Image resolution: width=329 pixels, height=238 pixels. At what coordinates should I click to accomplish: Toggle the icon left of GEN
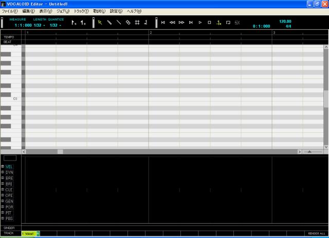point(3,201)
